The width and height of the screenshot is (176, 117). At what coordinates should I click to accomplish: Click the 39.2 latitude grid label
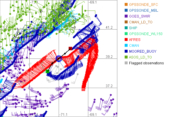(109, 57)
